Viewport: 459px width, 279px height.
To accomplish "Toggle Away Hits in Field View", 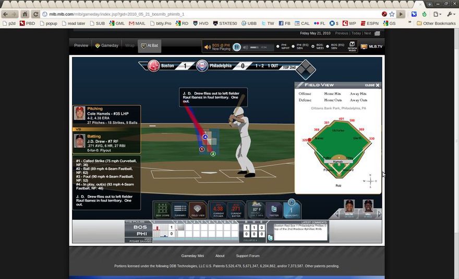I will [358, 94].
